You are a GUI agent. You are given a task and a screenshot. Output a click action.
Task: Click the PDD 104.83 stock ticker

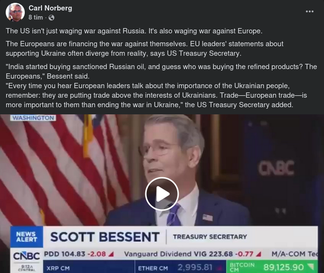pos(79,254)
